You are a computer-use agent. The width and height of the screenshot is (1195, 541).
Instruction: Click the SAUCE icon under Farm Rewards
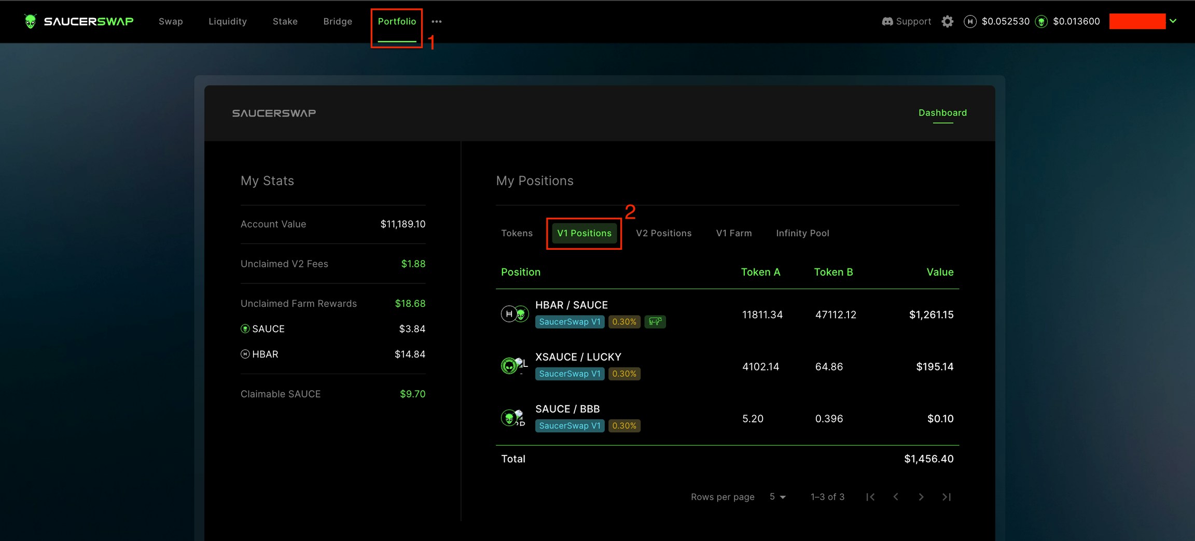click(x=245, y=329)
